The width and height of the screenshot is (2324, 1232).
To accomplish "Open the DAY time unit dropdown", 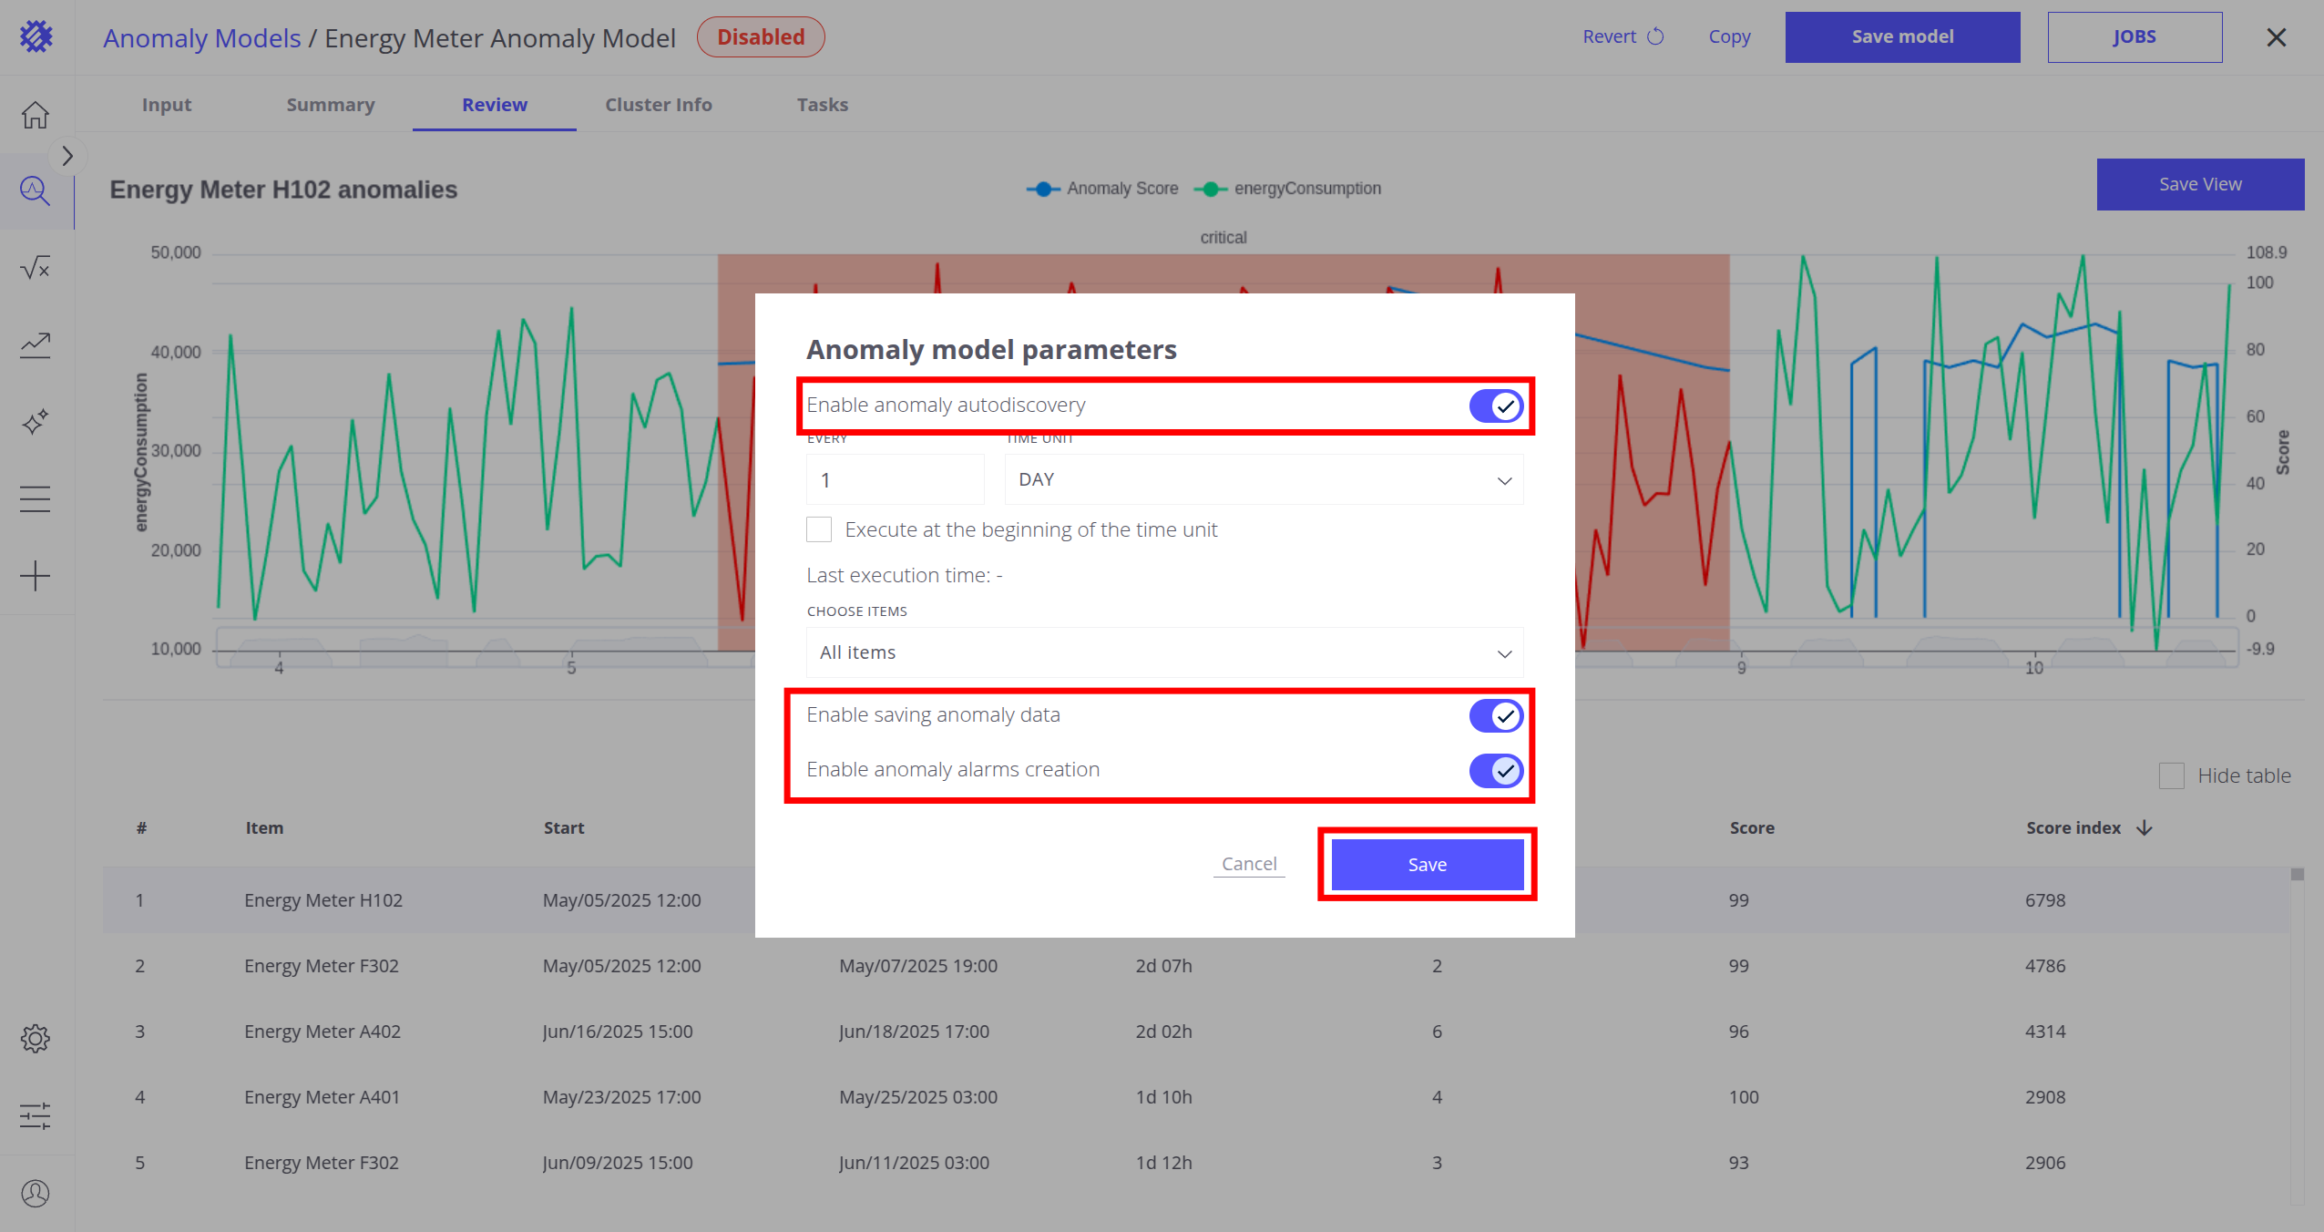I will [1264, 480].
